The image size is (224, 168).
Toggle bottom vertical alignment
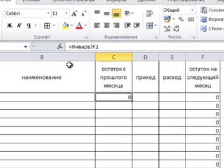[116, 14]
